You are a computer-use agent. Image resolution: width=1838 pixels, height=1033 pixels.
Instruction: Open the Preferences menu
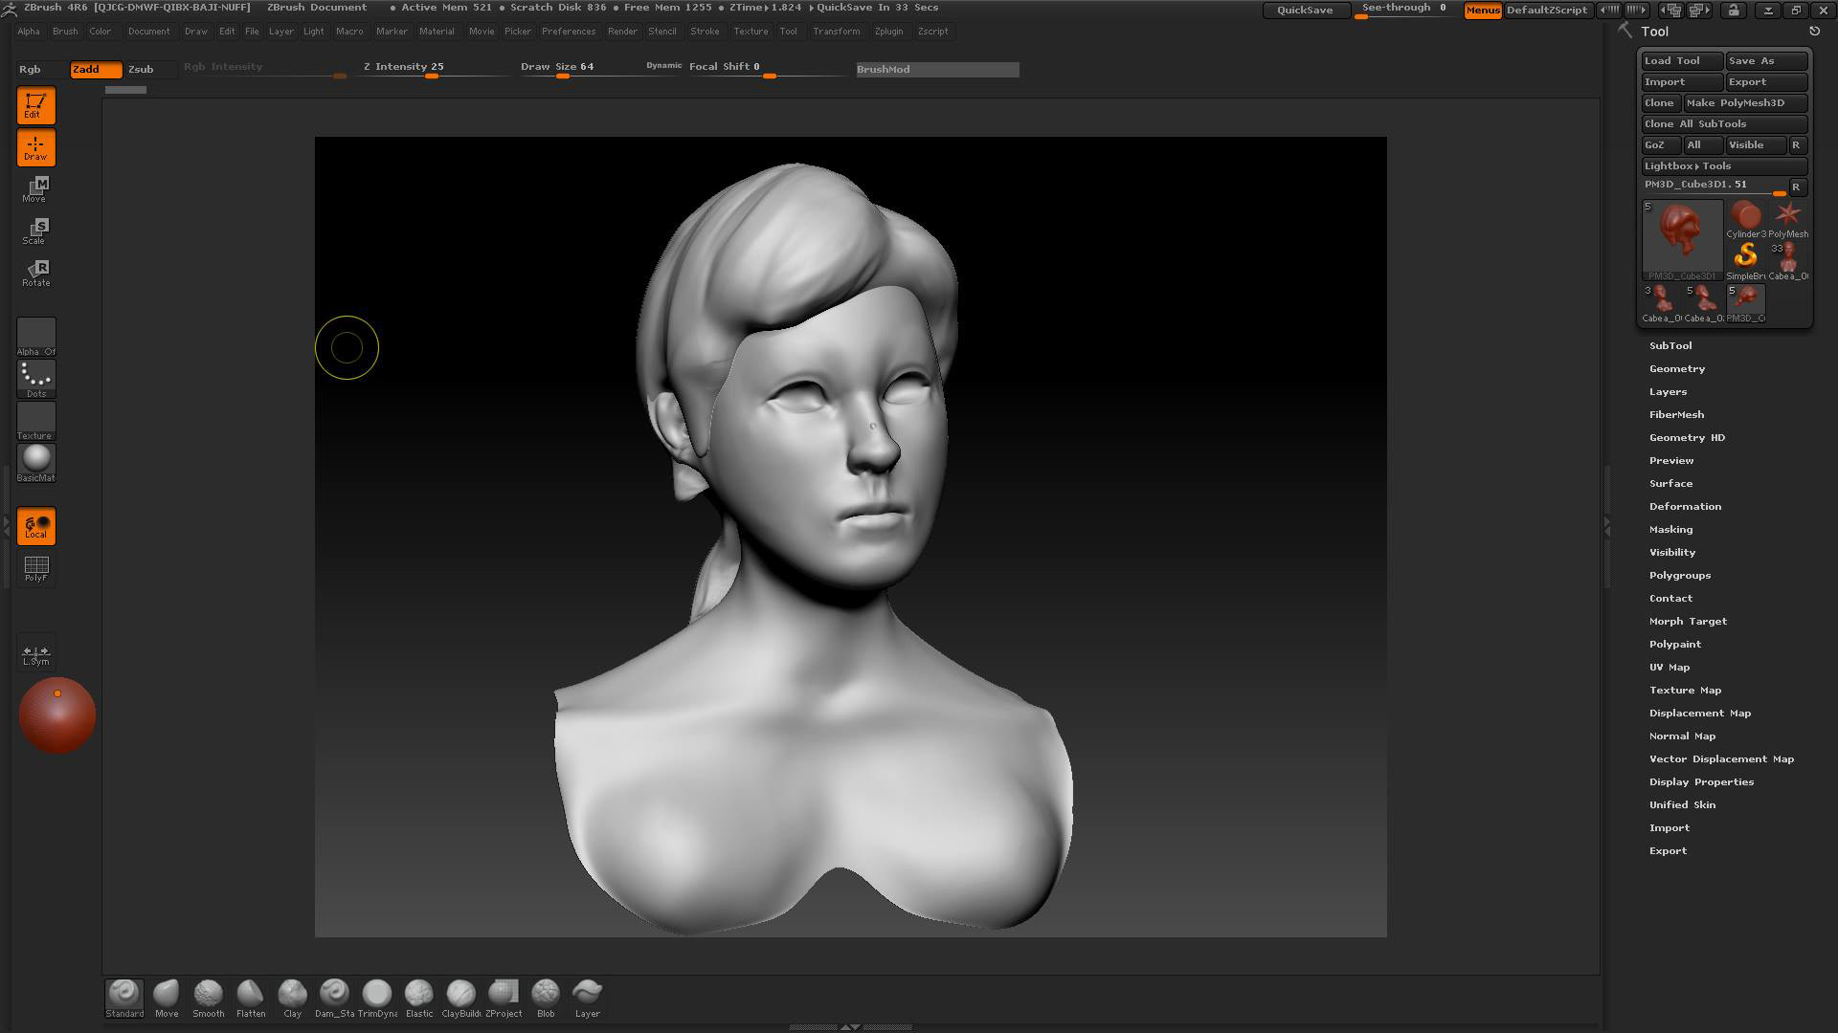pos(568,32)
